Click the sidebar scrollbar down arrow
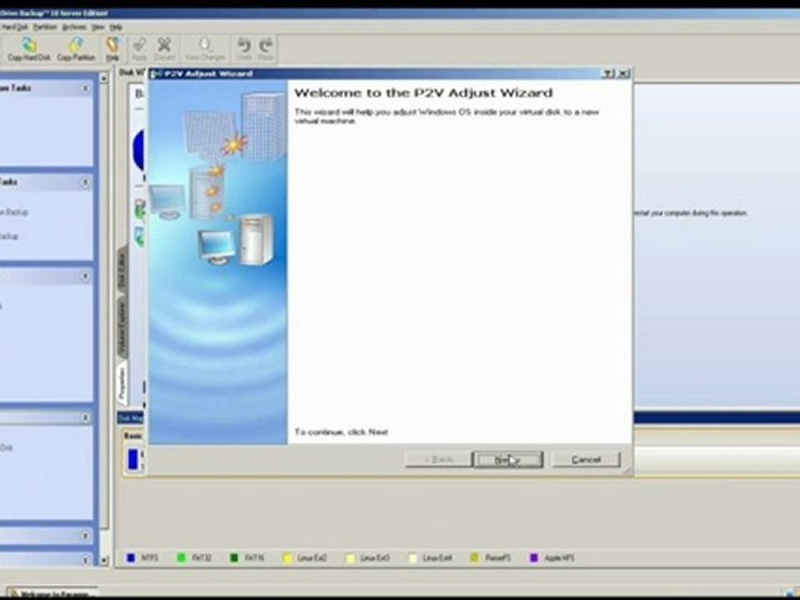Image resolution: width=800 pixels, height=600 pixels. [x=104, y=560]
